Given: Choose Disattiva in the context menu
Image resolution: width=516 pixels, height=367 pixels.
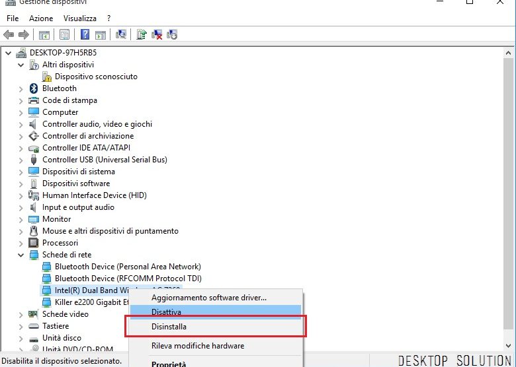Looking at the screenshot, I should pos(216,312).
